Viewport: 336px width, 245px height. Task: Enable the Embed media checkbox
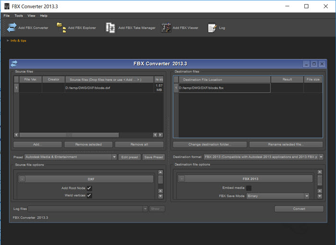coord(249,188)
